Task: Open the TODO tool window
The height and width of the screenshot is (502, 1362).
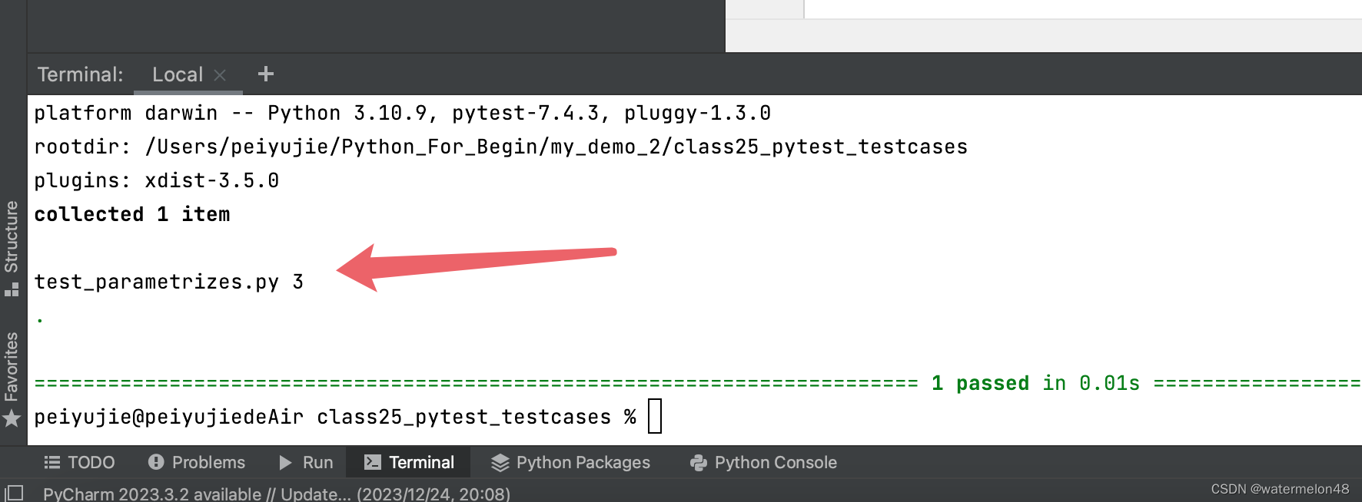Action: click(x=80, y=462)
